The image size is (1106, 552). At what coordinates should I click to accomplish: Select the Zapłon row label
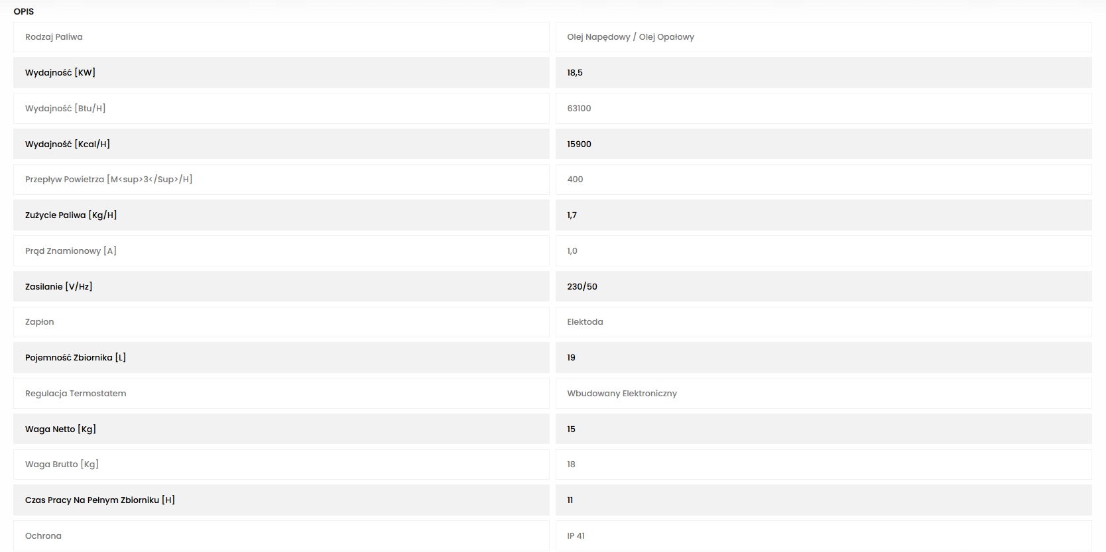click(x=40, y=322)
